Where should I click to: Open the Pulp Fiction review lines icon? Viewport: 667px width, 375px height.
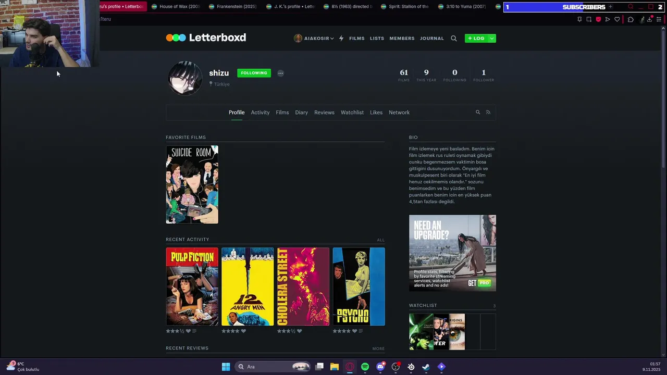[x=194, y=331]
